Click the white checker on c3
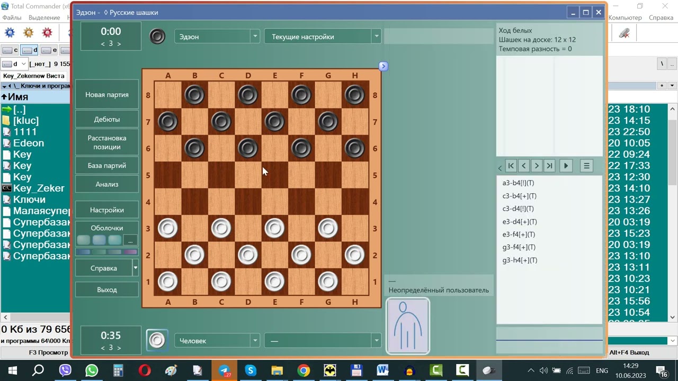The width and height of the screenshot is (678, 381). tap(221, 228)
